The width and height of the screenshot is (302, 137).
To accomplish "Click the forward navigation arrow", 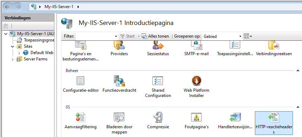I will tap(18, 7).
